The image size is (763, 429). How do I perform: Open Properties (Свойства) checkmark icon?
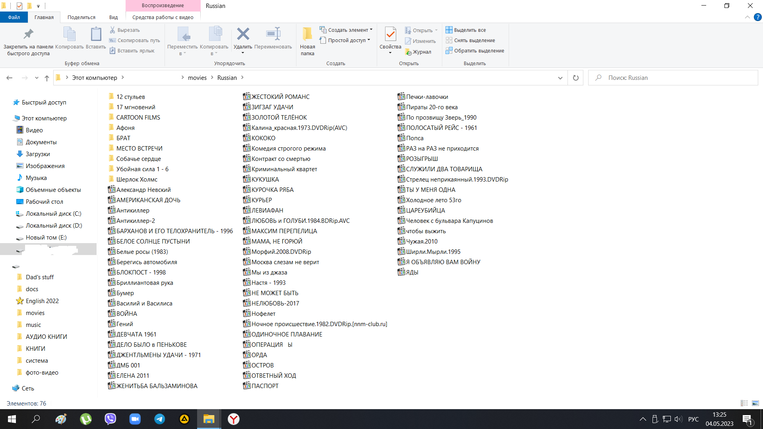click(x=390, y=35)
